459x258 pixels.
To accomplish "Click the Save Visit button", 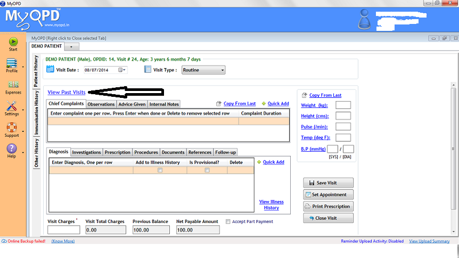I will pos(328,183).
